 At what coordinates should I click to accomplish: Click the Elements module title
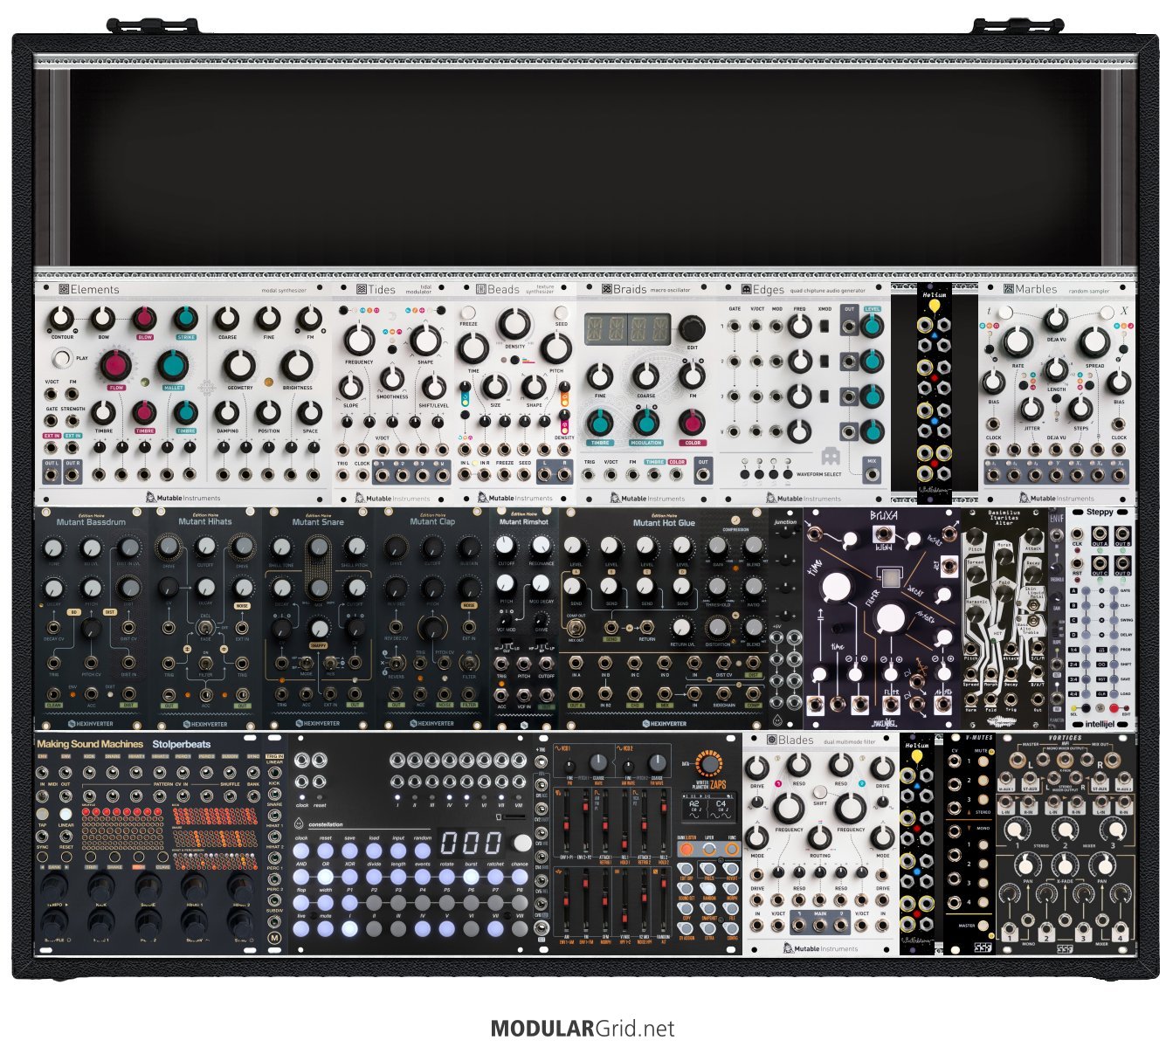coord(94,290)
